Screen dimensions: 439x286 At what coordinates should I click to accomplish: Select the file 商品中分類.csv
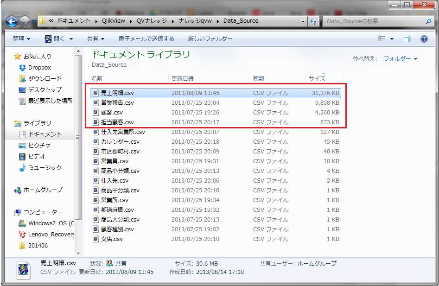pyautogui.click(x=216, y=191)
